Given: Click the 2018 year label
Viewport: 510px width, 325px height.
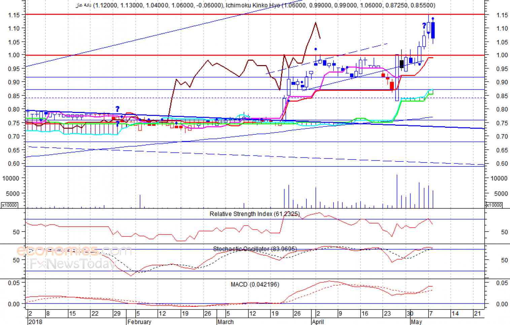Looking at the screenshot, I should tap(35, 322).
